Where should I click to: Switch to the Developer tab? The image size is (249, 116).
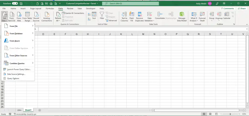coord(91,9)
